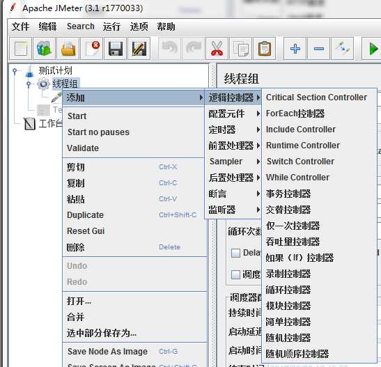Click the New test plan toolbar icon

click(x=21, y=48)
